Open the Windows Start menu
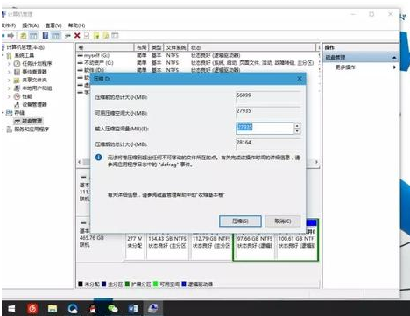The image size is (410, 316). click(x=11, y=309)
